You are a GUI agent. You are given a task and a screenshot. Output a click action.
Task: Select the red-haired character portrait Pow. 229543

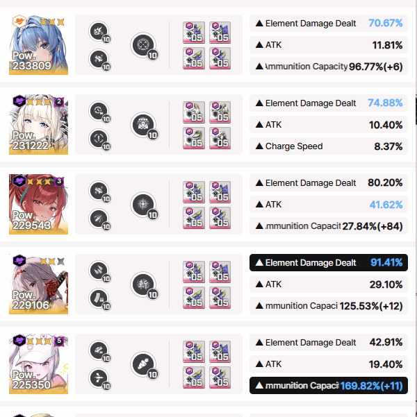tap(39, 204)
